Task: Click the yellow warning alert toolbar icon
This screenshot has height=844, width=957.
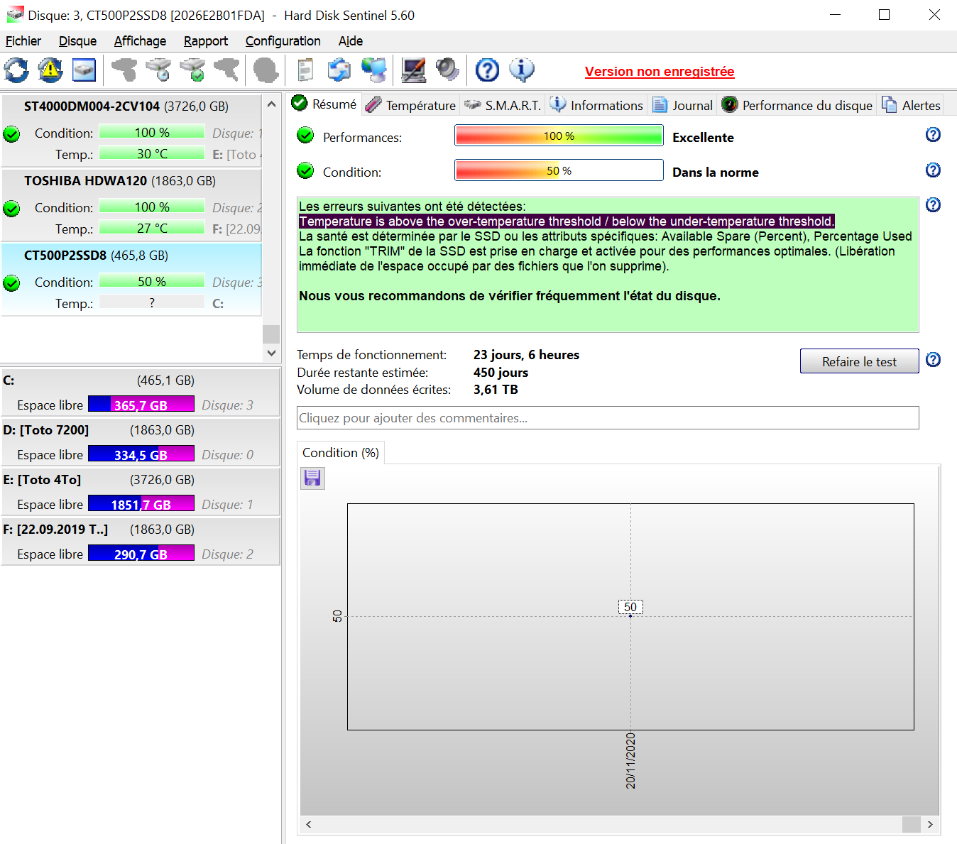Action: pos(50,70)
